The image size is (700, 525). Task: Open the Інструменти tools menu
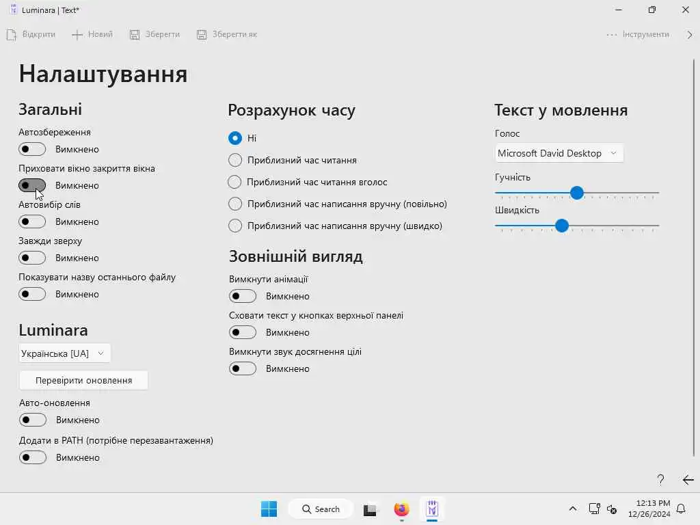(638, 34)
